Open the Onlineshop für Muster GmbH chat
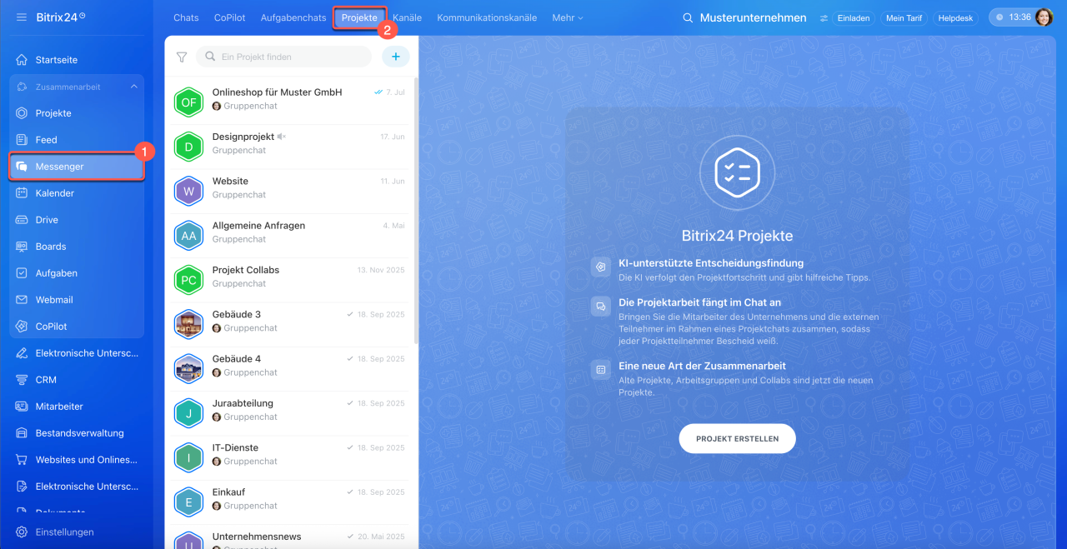The height and width of the screenshot is (549, 1067). [x=289, y=102]
